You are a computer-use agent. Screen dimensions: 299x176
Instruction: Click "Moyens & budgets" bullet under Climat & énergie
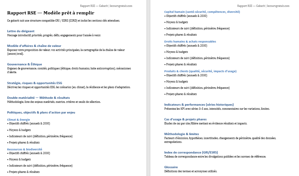(20, 130)
